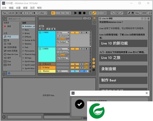Screen dimensions: 153x121
Task: Solo the B Delay return track
Action: 81,68
